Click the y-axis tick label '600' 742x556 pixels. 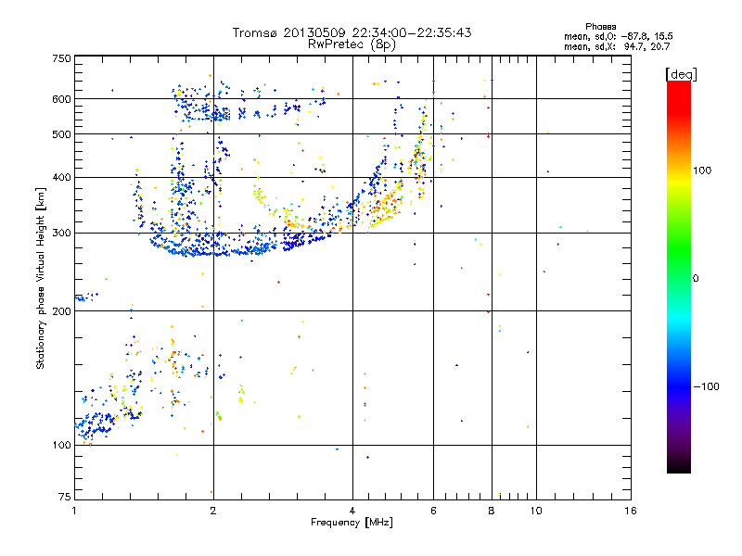61,99
